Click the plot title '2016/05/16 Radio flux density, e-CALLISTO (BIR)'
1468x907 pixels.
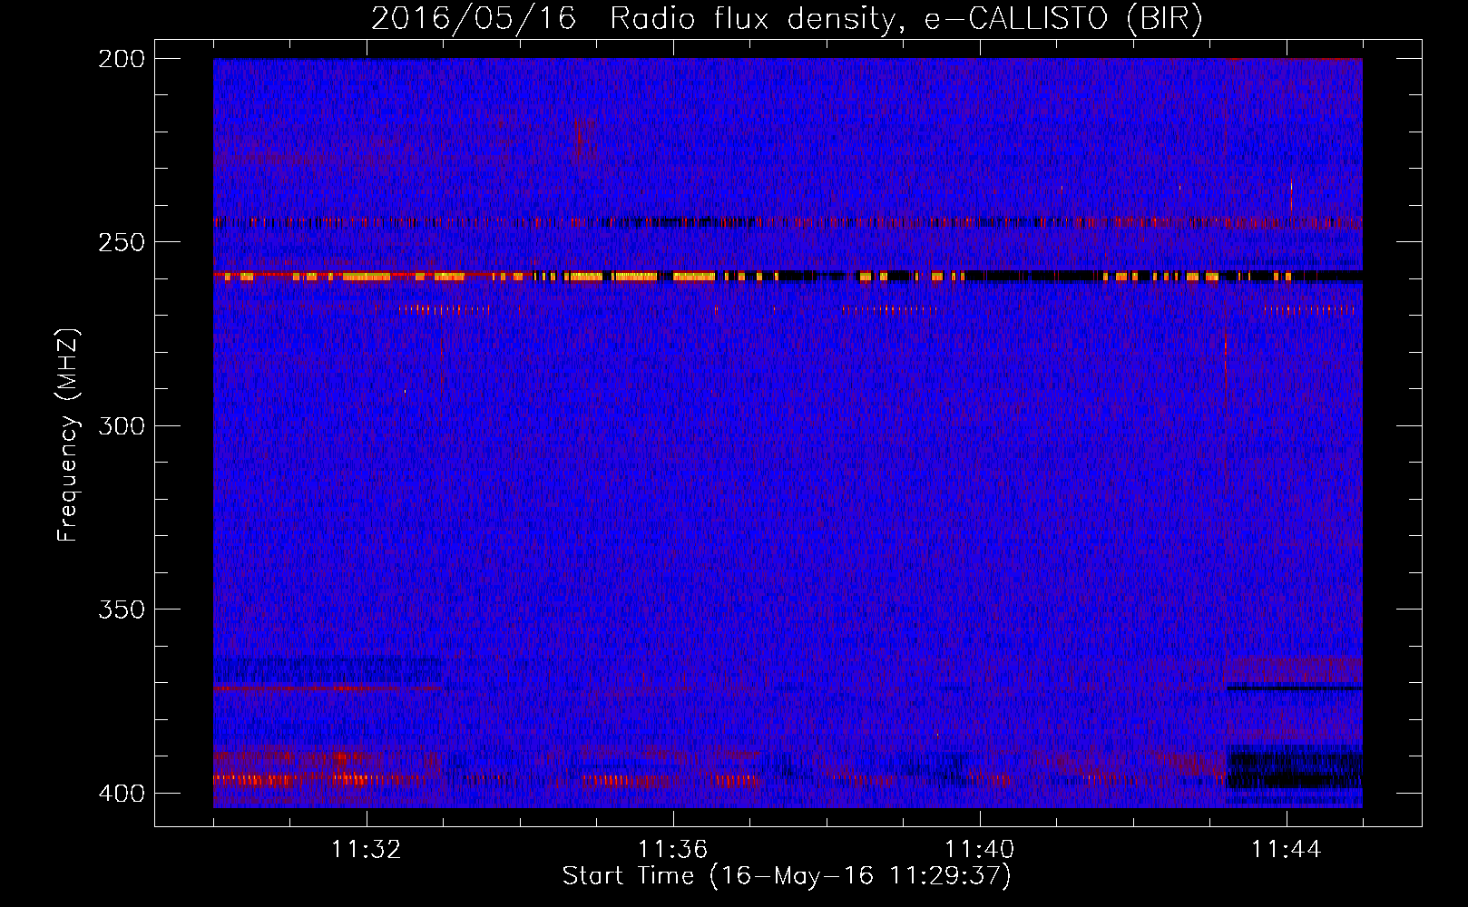click(787, 18)
